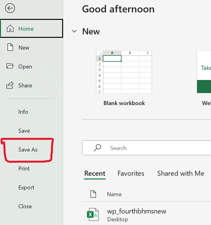The width and height of the screenshot is (211, 225).
Task: Click the Open folder icon
Action: coord(10,66)
